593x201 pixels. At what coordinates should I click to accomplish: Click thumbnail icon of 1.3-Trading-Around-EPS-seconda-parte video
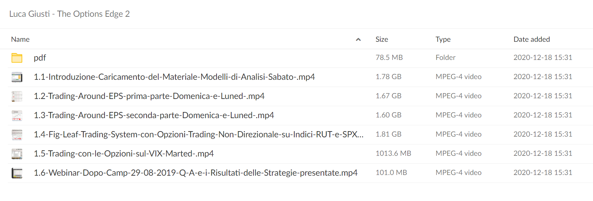click(17, 115)
